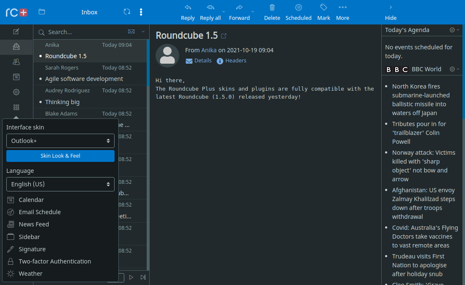
Task: Open Today's Agenda settings gear
Action: [x=452, y=30]
